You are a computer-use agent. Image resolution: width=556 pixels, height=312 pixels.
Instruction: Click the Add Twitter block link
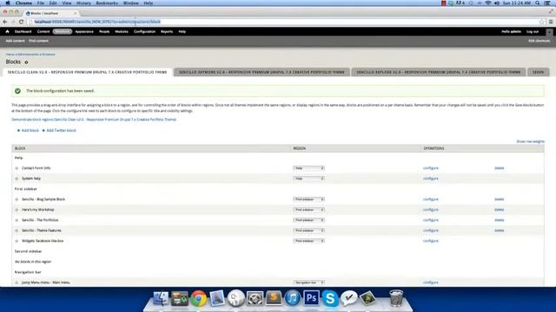(x=62, y=131)
